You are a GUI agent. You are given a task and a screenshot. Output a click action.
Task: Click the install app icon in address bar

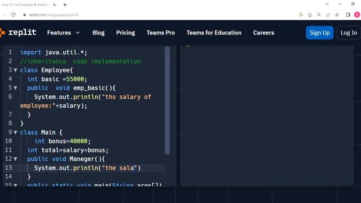310,15
